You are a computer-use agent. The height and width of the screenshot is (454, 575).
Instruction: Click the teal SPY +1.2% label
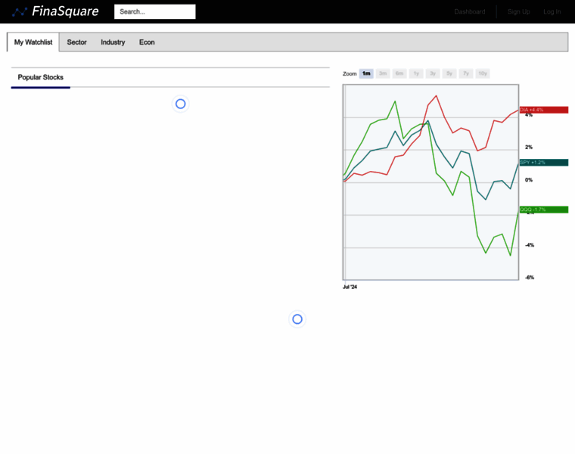[544, 163]
